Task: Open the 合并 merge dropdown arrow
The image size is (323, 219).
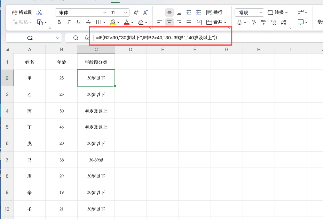Action: (225, 22)
